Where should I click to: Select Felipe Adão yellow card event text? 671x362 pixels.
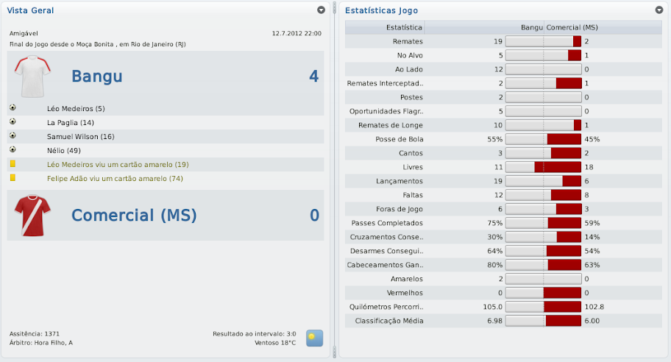point(115,178)
